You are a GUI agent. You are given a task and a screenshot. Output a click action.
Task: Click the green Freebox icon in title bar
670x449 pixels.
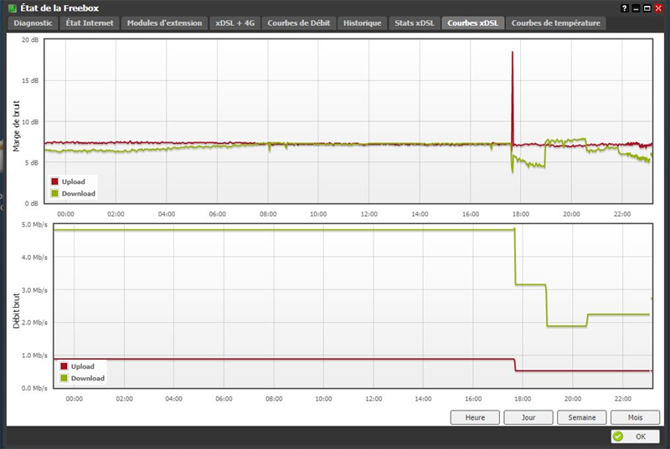click(x=12, y=8)
